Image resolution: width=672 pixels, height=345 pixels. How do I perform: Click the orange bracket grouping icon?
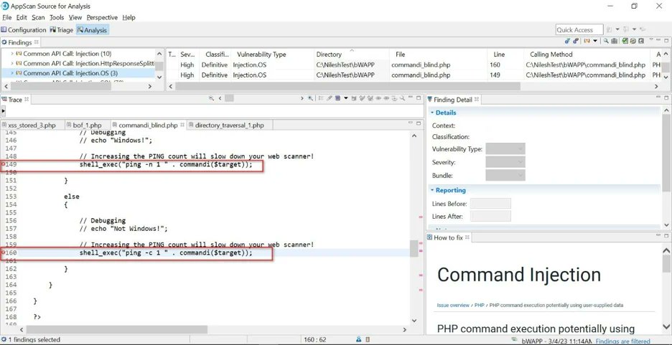pos(587,41)
